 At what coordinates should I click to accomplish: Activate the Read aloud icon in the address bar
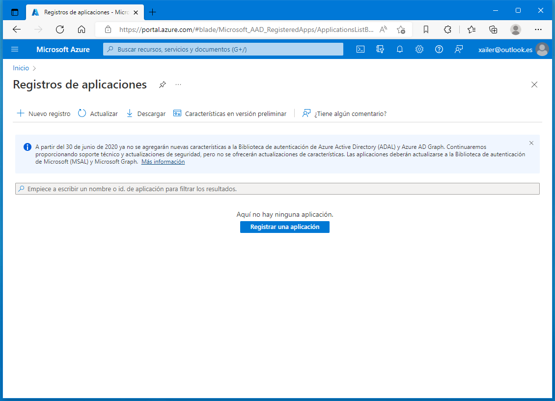click(x=383, y=29)
